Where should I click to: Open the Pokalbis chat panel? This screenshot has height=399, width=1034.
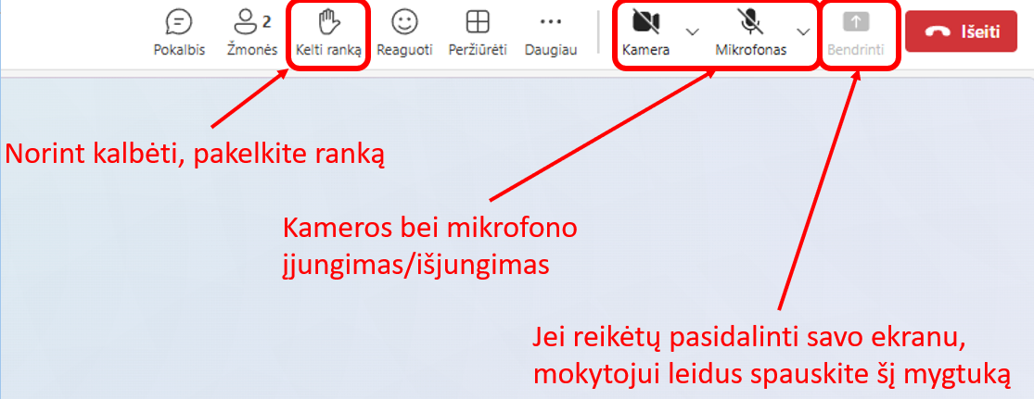point(179,33)
